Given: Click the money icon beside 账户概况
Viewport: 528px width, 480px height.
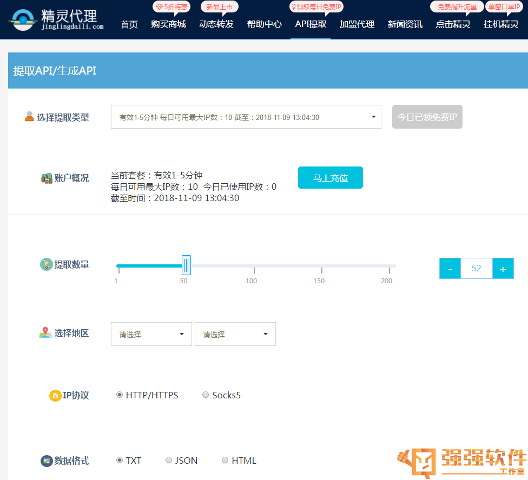Looking at the screenshot, I should click(47, 178).
